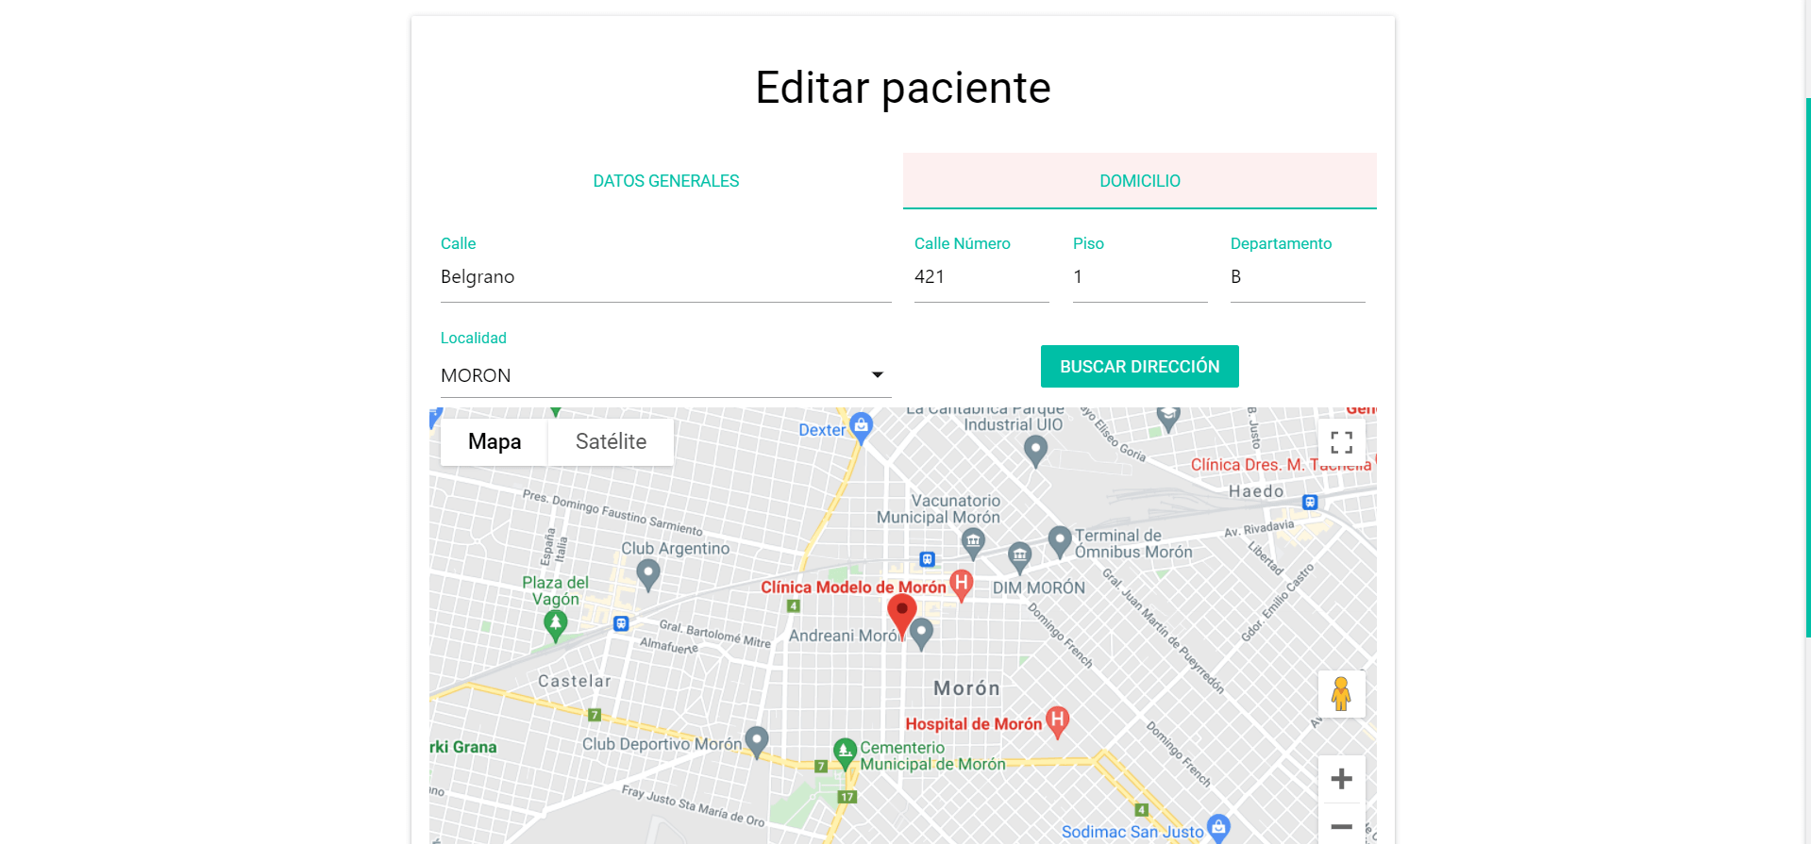Switch map to Satélite view
The height and width of the screenshot is (844, 1811).
click(611, 442)
